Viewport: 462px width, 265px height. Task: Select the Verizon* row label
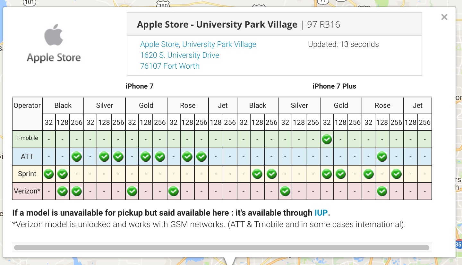[27, 191]
